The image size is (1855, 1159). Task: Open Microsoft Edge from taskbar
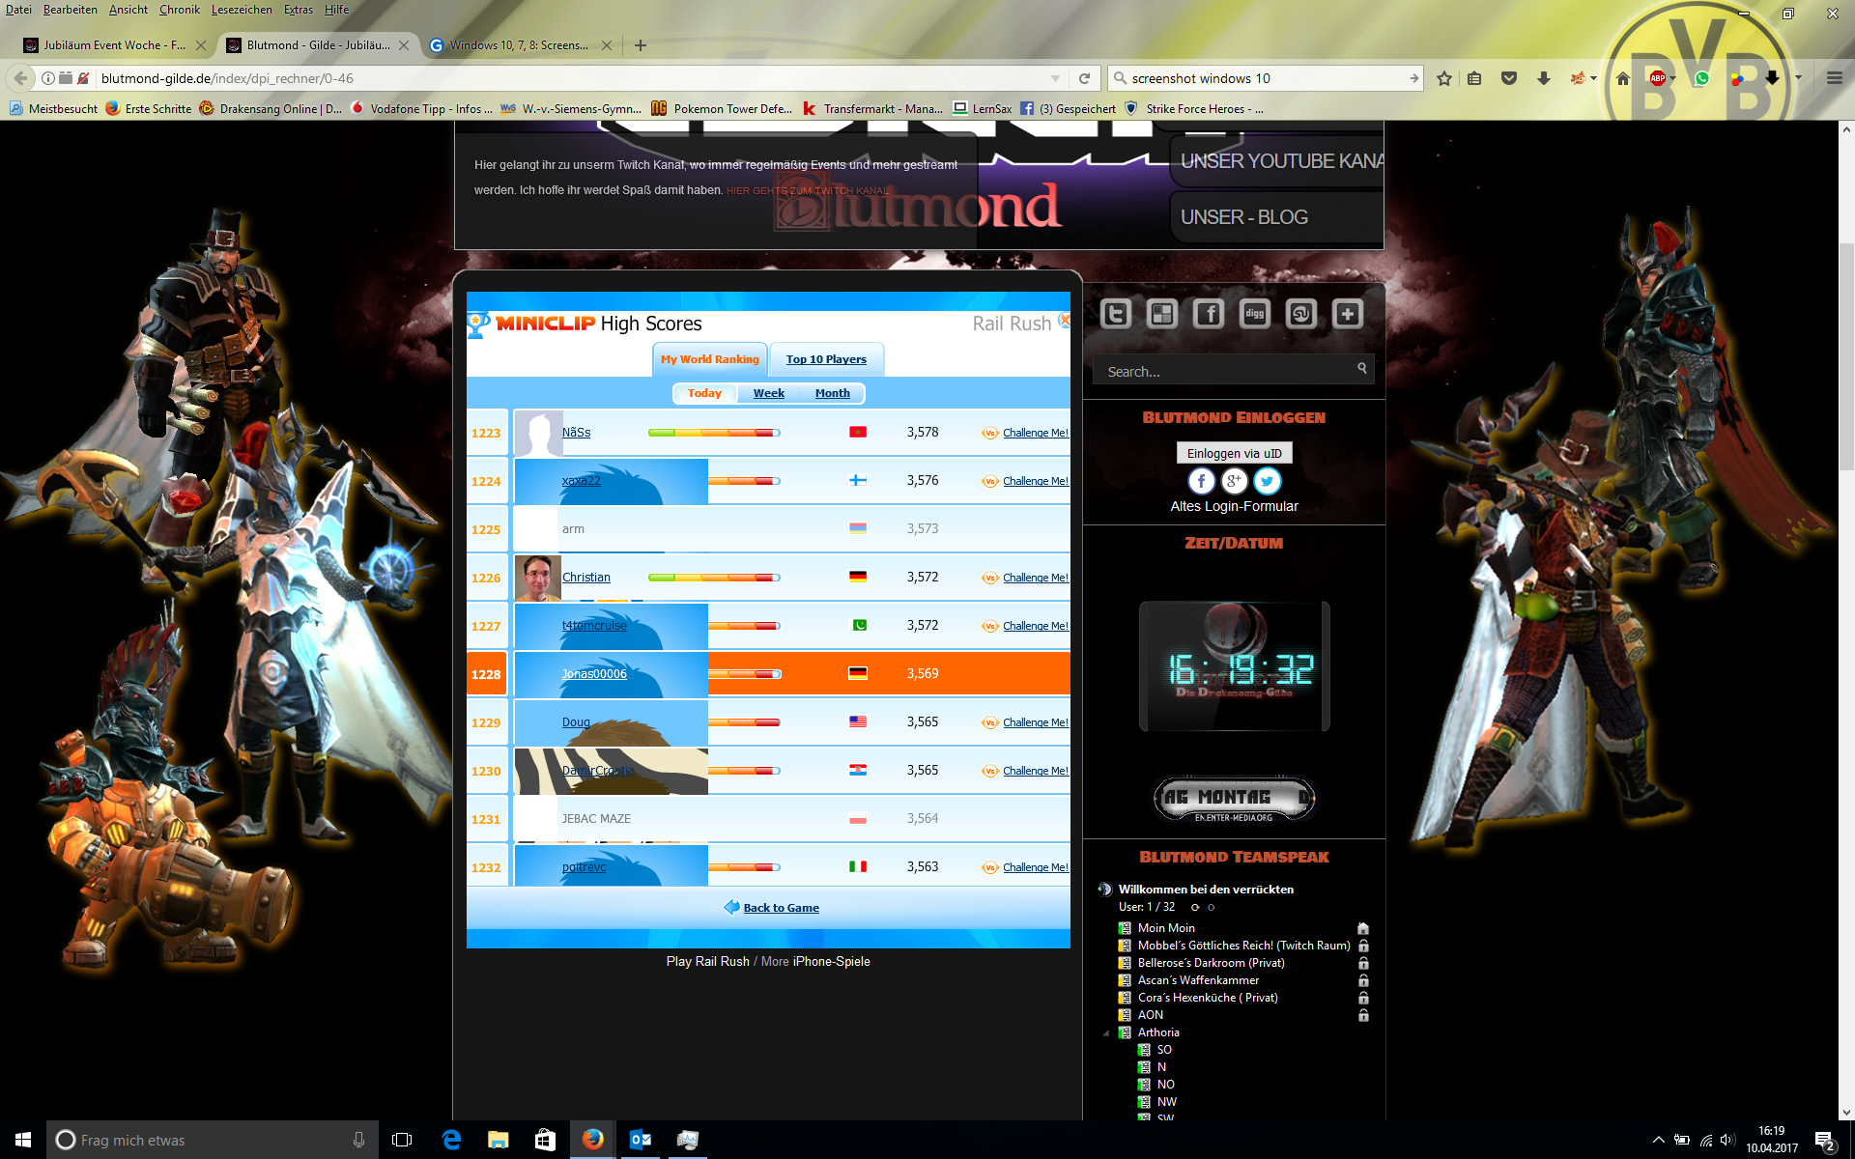[451, 1140]
